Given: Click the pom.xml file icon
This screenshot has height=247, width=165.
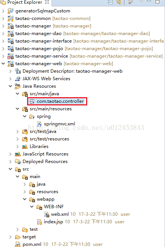Looking at the screenshot, I should (18, 244).
